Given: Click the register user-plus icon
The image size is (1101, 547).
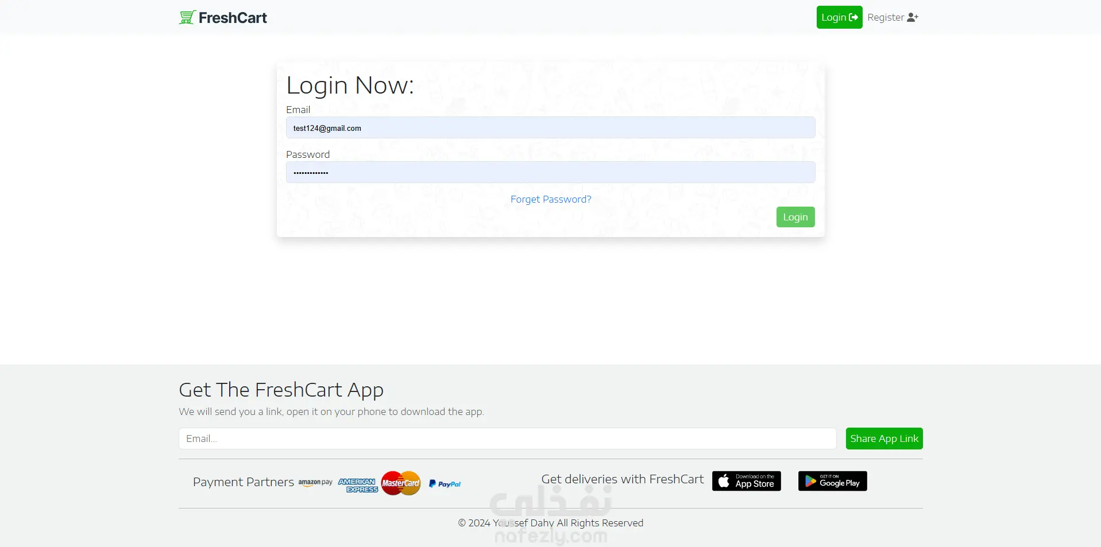Looking at the screenshot, I should coord(913,17).
